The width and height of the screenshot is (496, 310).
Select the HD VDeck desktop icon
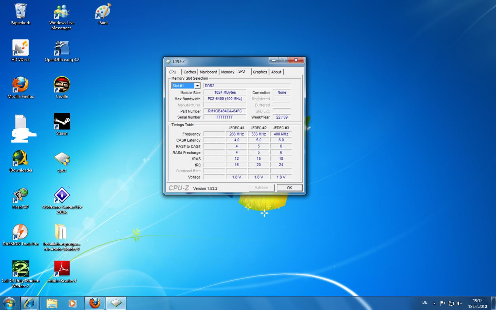(x=20, y=51)
